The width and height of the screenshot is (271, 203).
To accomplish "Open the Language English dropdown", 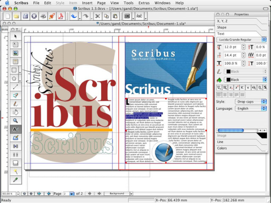I will (x=251, y=108).
